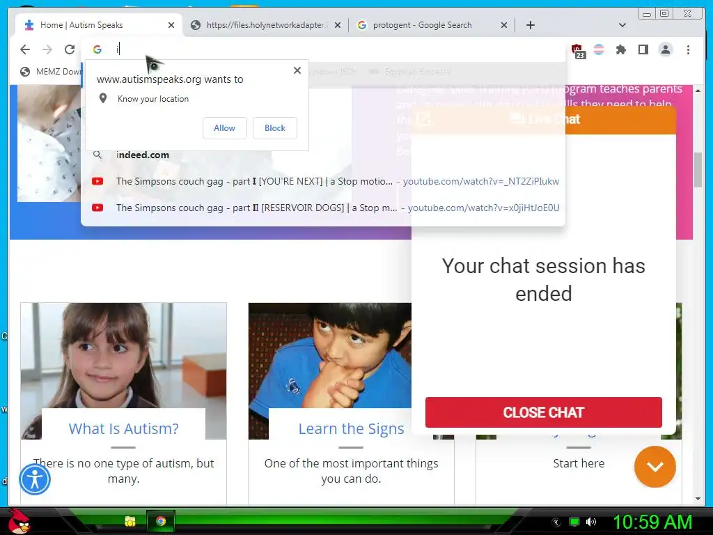Open a new tab with plus button
Screen dimensions: 713x535
[x=530, y=25]
